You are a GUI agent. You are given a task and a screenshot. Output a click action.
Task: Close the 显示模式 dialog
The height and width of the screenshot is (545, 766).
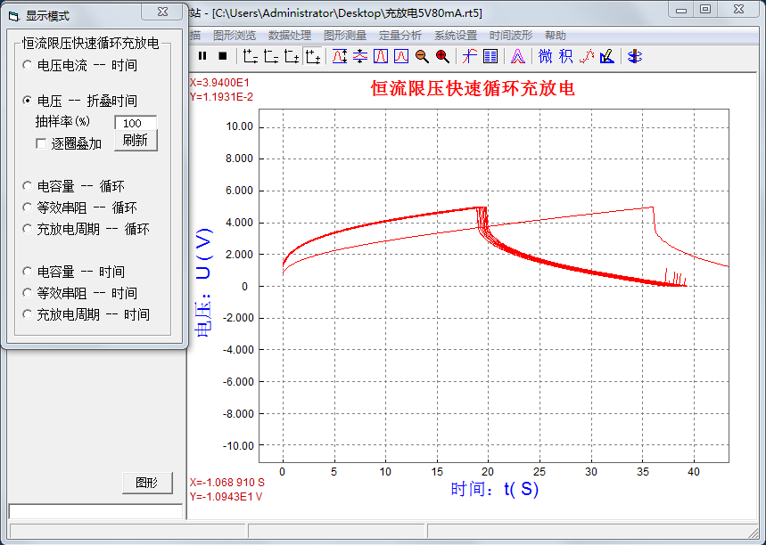coord(161,12)
